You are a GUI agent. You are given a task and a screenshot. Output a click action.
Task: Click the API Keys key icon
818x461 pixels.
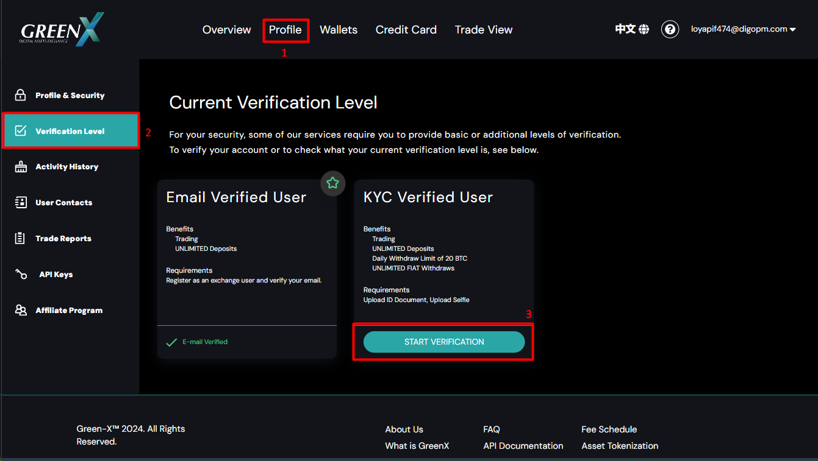pos(21,275)
